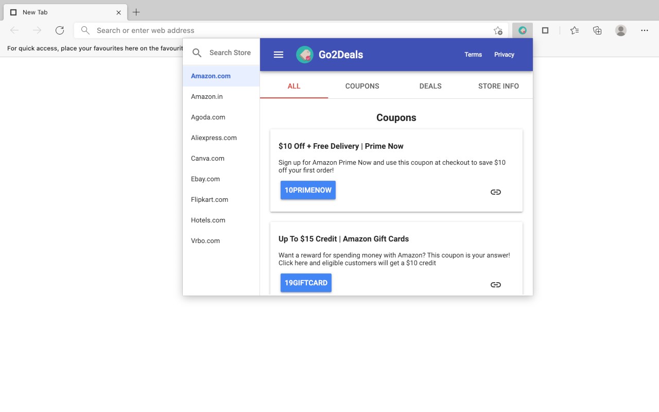Select Amazon.in in store list
Image resolution: width=659 pixels, height=412 pixels.
221,96
